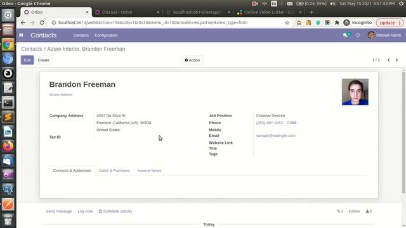Reload the page with refresh icon

click(x=42, y=23)
